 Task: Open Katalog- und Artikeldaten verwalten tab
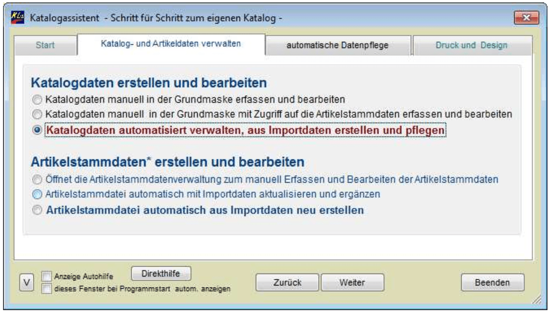[171, 44]
